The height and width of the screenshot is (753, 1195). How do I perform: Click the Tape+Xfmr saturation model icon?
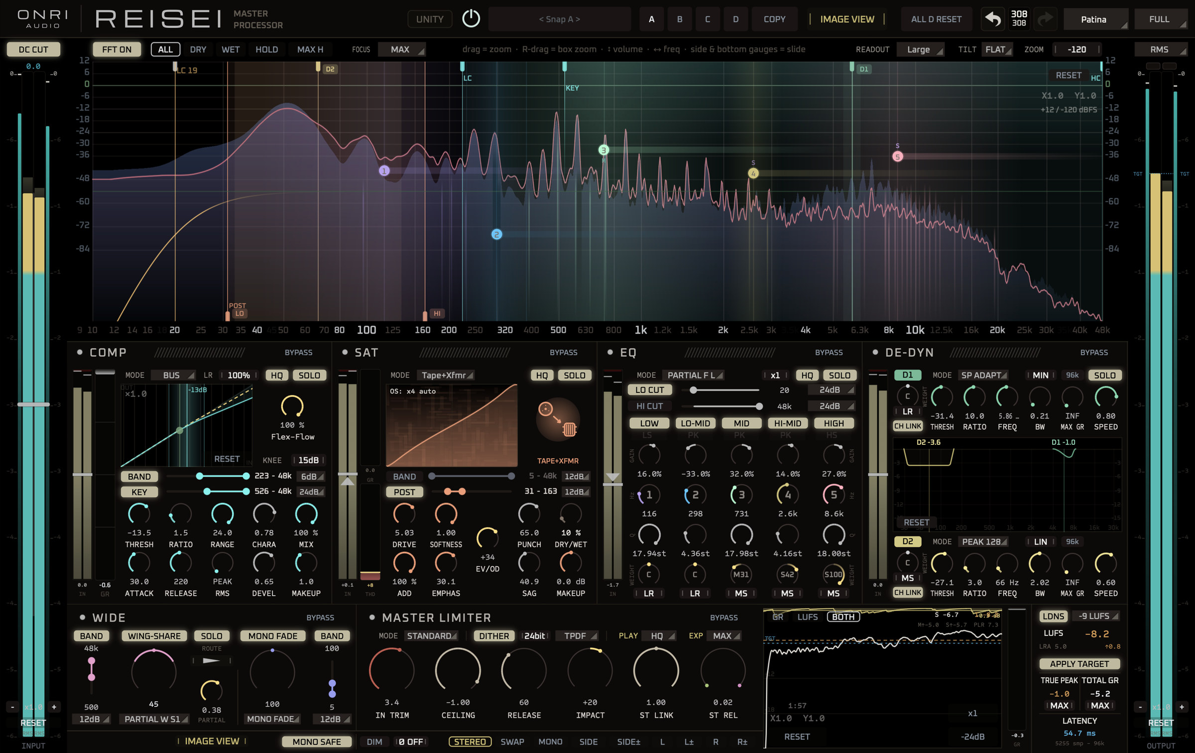click(558, 419)
